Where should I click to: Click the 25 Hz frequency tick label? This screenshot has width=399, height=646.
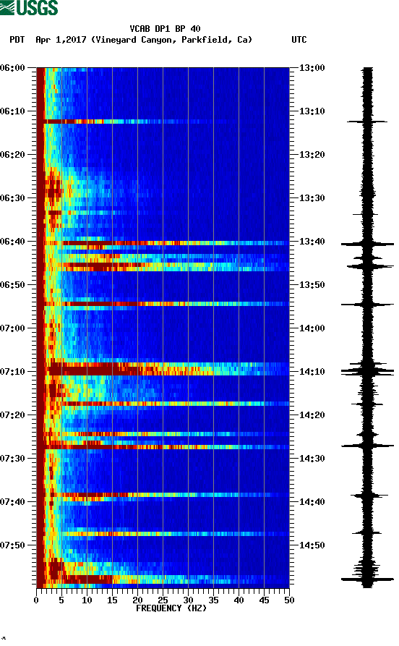163,600
